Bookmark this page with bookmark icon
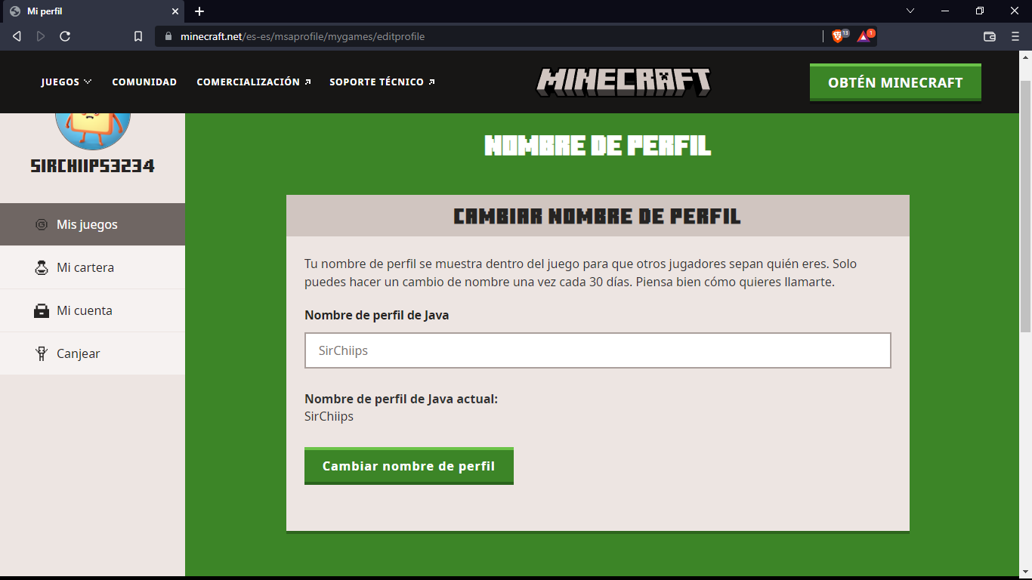 [x=138, y=36]
